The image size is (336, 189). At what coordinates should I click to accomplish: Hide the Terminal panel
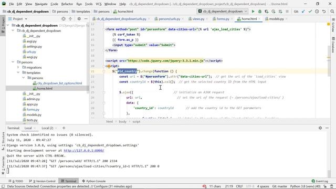point(327,128)
